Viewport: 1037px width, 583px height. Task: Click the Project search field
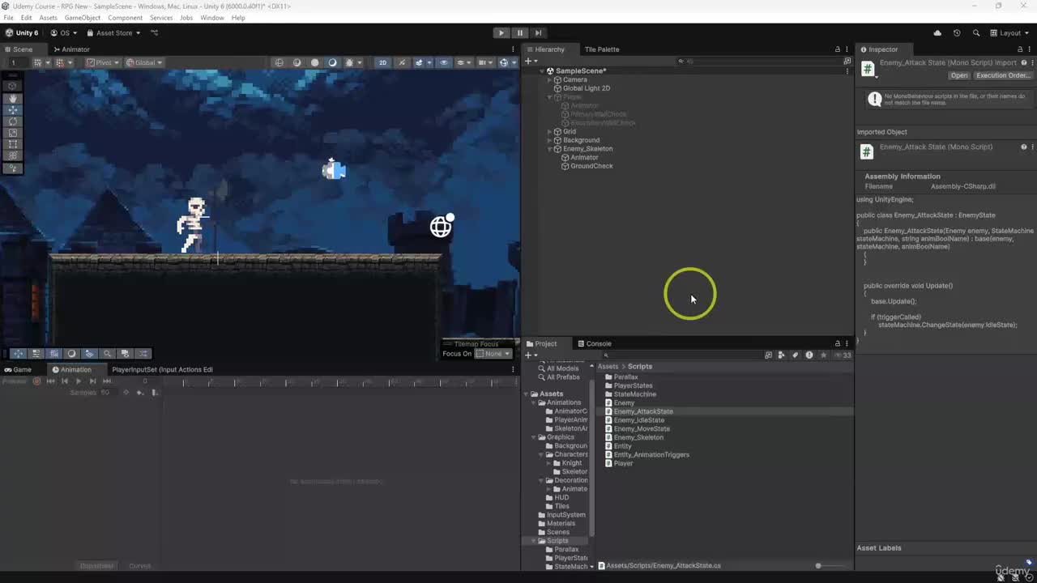click(681, 355)
